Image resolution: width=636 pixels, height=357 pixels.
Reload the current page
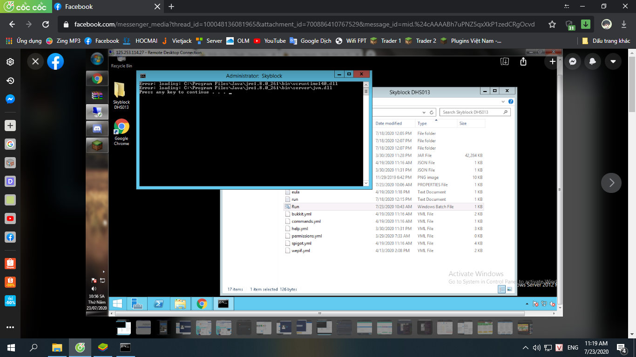46,24
